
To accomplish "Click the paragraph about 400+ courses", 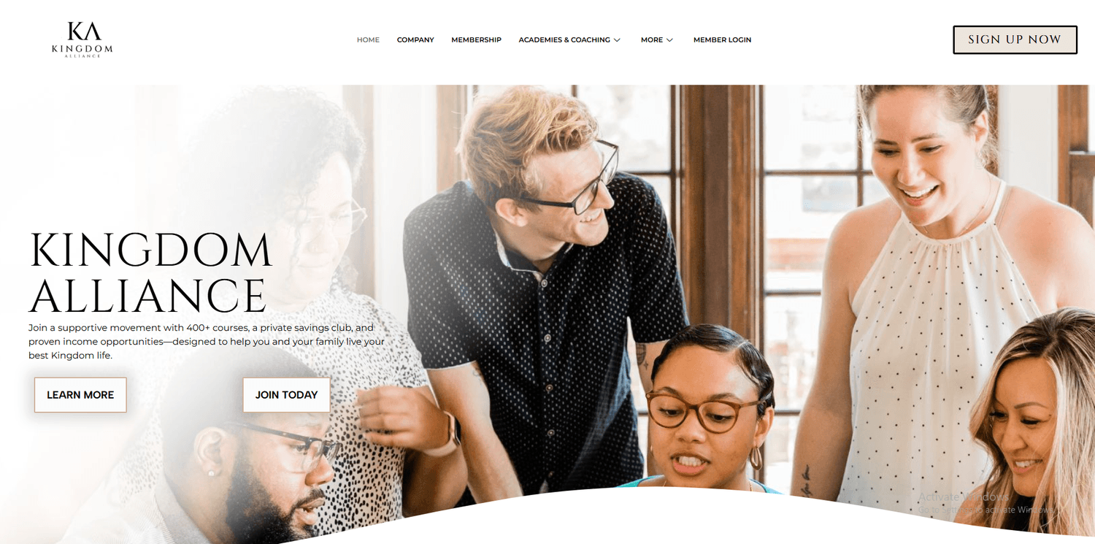I will [x=207, y=342].
